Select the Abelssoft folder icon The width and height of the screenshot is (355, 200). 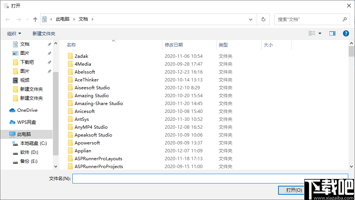click(70, 72)
